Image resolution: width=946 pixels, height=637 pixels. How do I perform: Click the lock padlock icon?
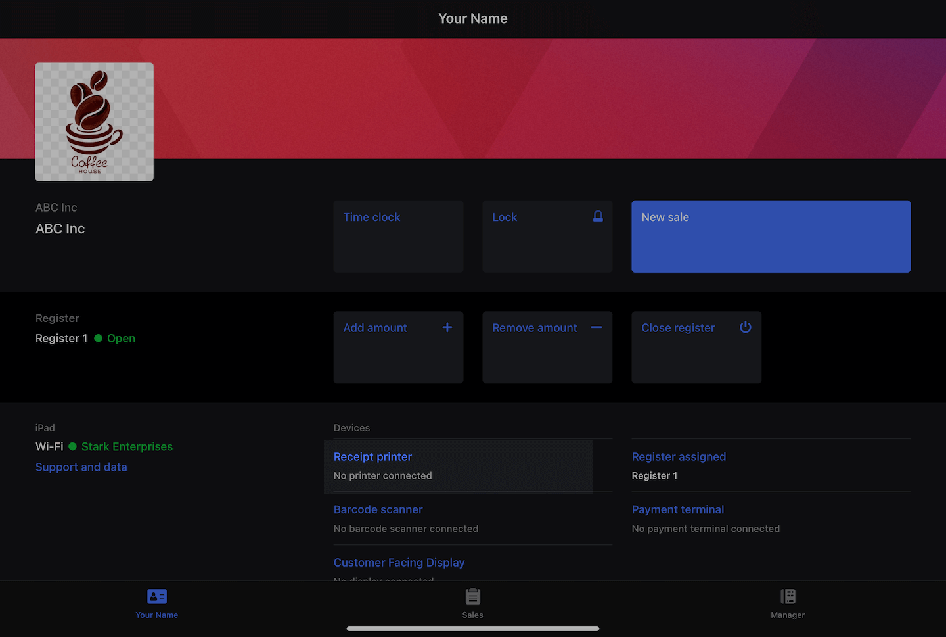(598, 216)
